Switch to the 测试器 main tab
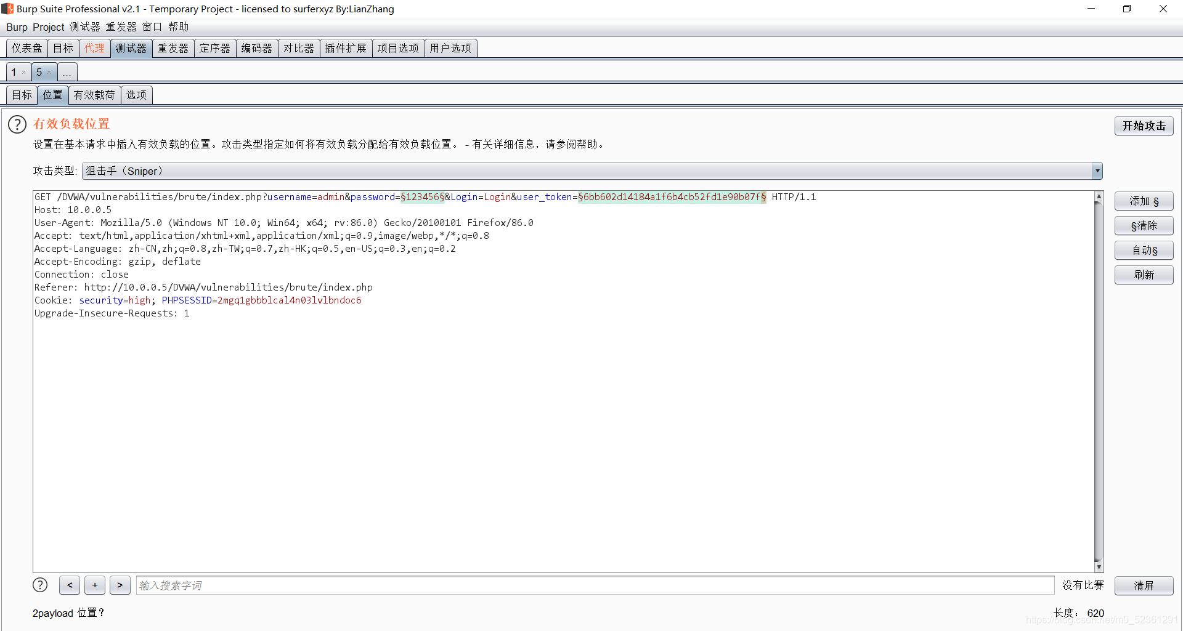This screenshot has width=1183, height=631. [x=131, y=48]
